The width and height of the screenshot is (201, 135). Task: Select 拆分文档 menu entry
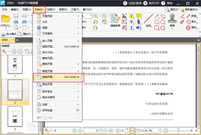tap(57, 52)
